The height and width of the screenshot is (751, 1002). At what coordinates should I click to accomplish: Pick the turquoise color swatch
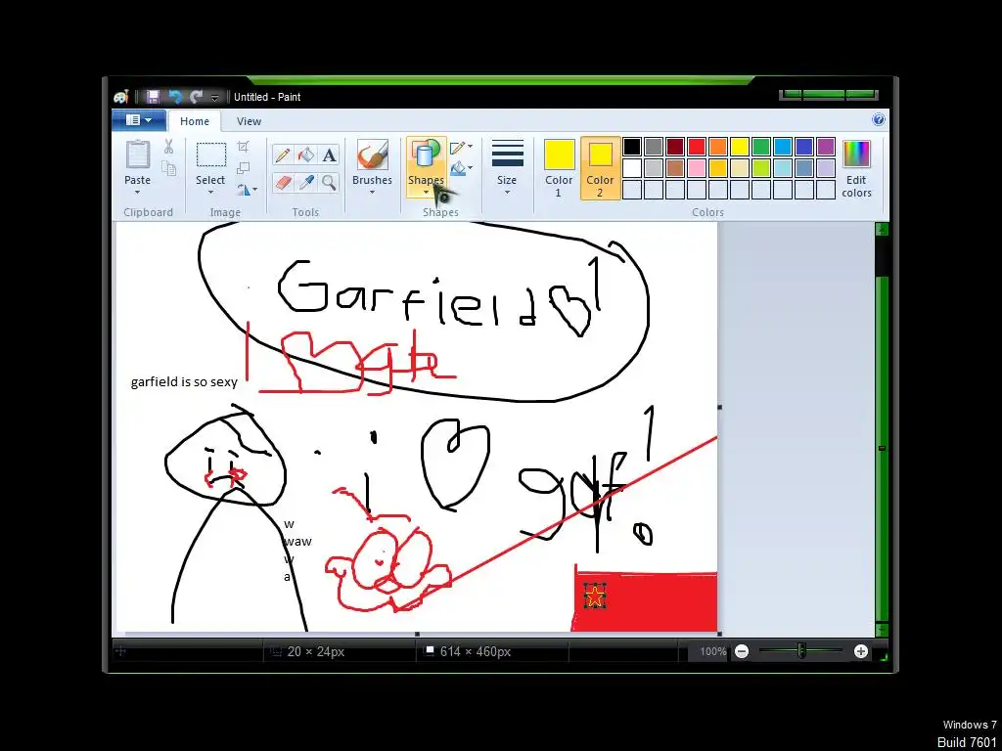point(782,147)
